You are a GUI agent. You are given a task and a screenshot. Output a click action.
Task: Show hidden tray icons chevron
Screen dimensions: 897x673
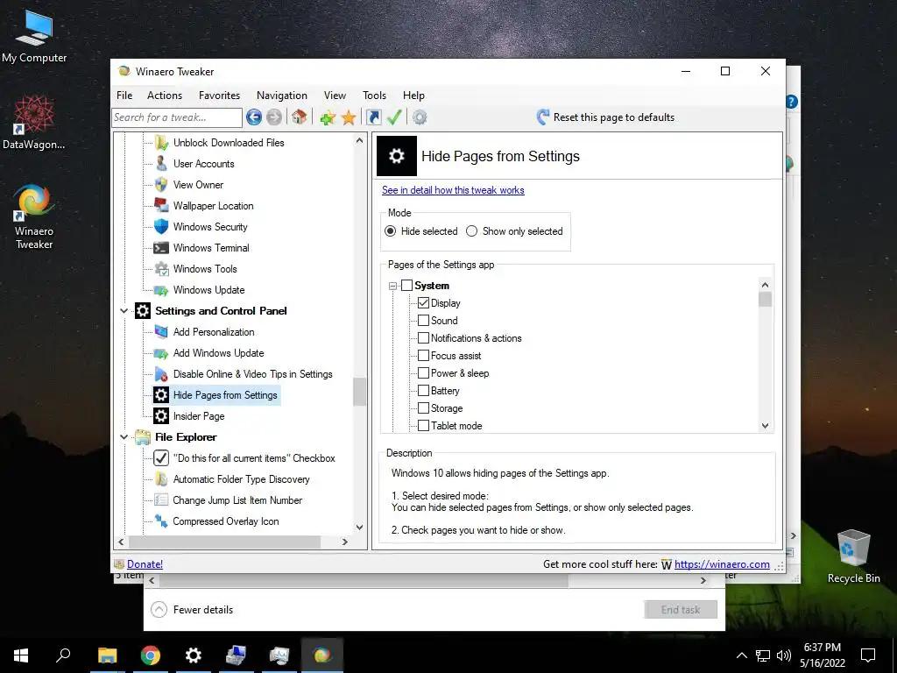point(741,655)
